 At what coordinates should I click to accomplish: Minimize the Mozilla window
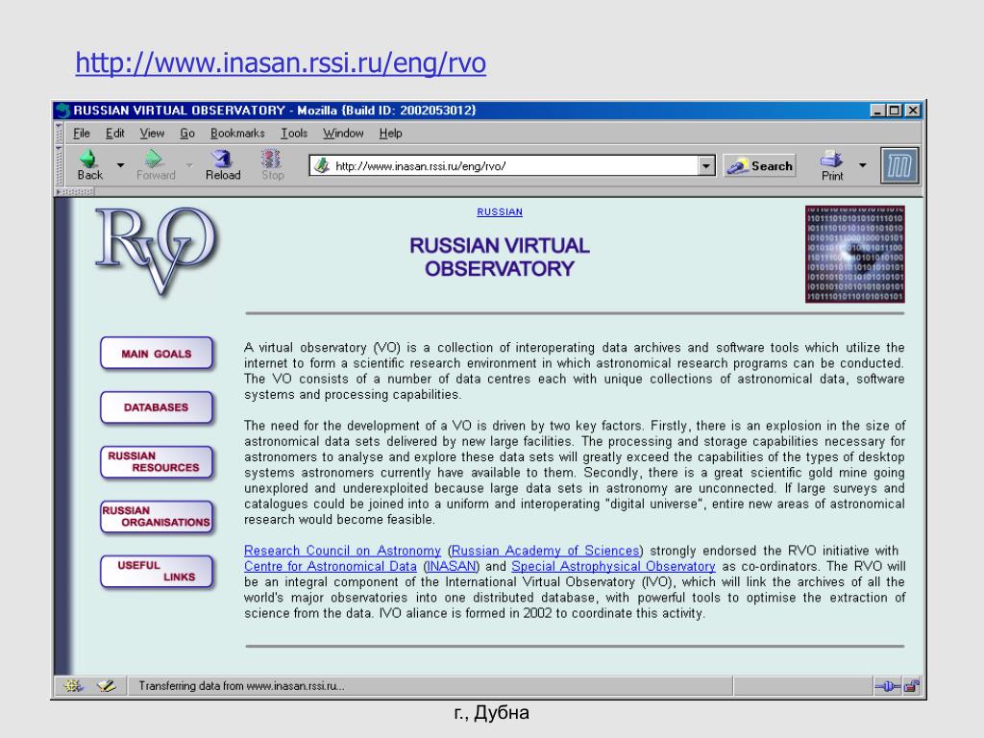pyautogui.click(x=878, y=111)
